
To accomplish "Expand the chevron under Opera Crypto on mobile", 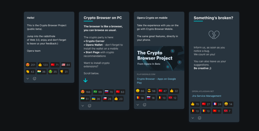I will click(x=138, y=105).
